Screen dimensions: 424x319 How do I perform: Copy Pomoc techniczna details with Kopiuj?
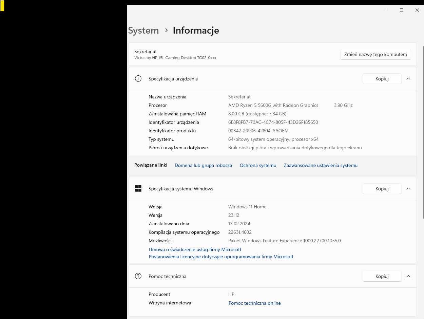click(x=382, y=276)
